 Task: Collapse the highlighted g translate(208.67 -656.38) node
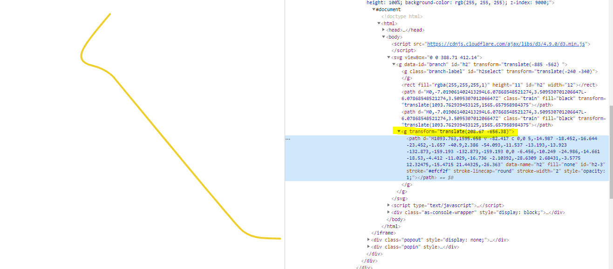tap(399, 131)
